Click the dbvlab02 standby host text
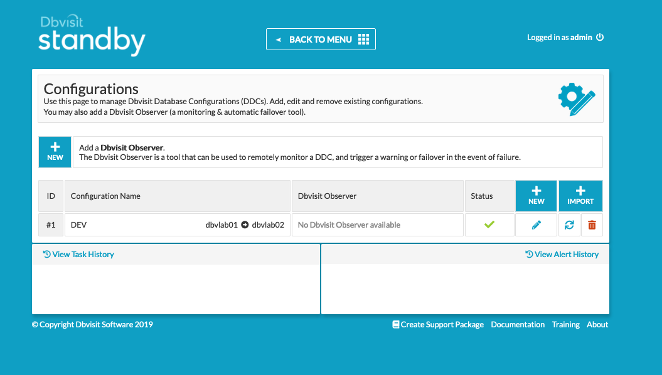 click(x=268, y=225)
